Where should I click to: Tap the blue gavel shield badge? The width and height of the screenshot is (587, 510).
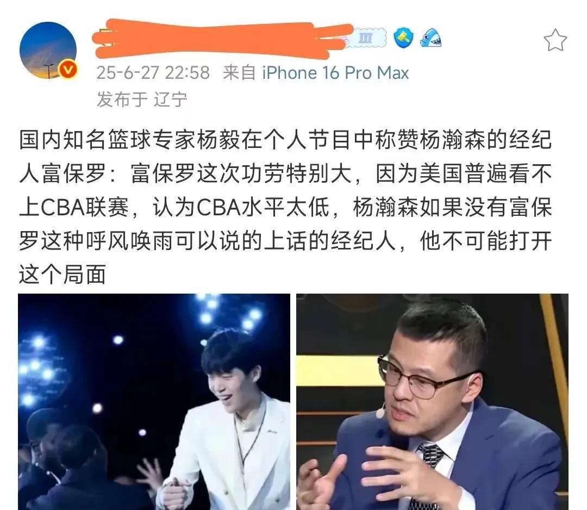pos(403,38)
